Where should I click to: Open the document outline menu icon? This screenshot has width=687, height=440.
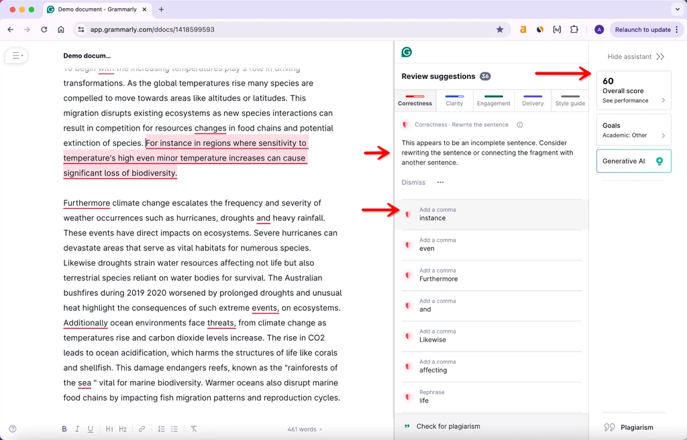pos(16,56)
